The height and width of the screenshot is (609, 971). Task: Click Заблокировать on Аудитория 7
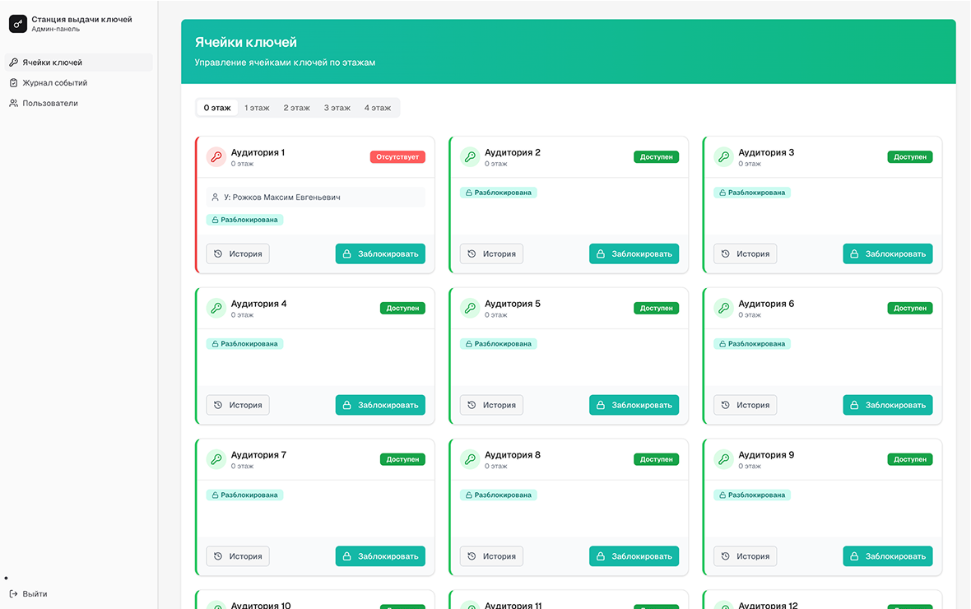pos(380,556)
